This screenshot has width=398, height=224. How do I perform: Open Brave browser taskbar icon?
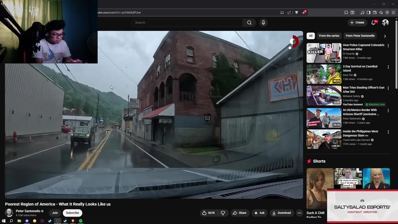coord(73,221)
